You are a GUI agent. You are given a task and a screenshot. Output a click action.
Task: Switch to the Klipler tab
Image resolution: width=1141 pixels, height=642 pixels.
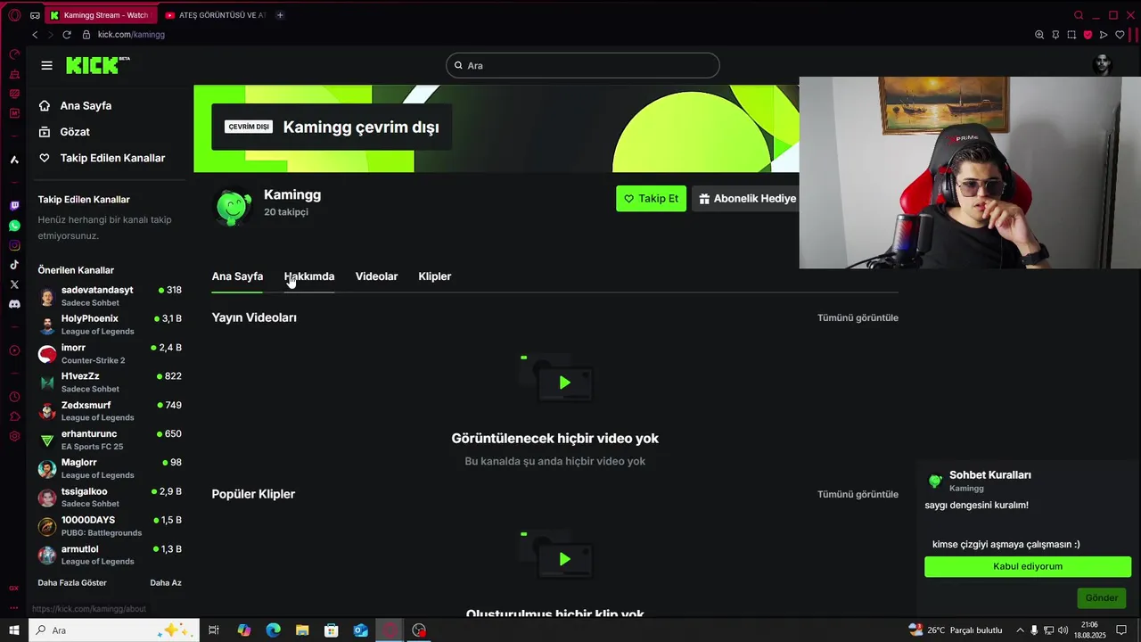pyautogui.click(x=435, y=276)
